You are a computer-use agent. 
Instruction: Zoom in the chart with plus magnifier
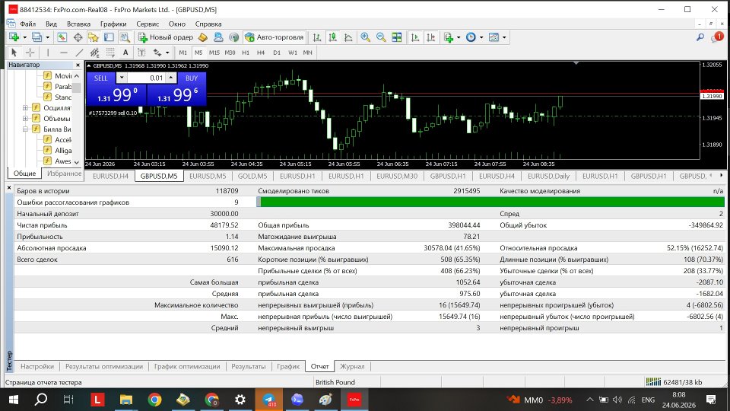(366, 37)
